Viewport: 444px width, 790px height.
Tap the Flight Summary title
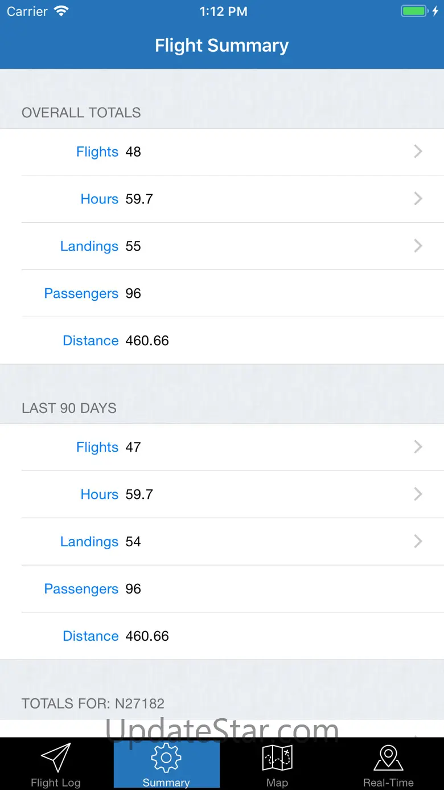[x=222, y=46]
